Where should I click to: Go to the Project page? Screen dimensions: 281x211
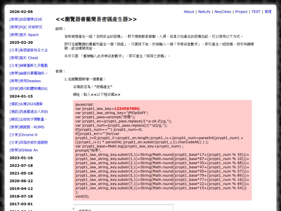pyautogui.click(x=241, y=11)
